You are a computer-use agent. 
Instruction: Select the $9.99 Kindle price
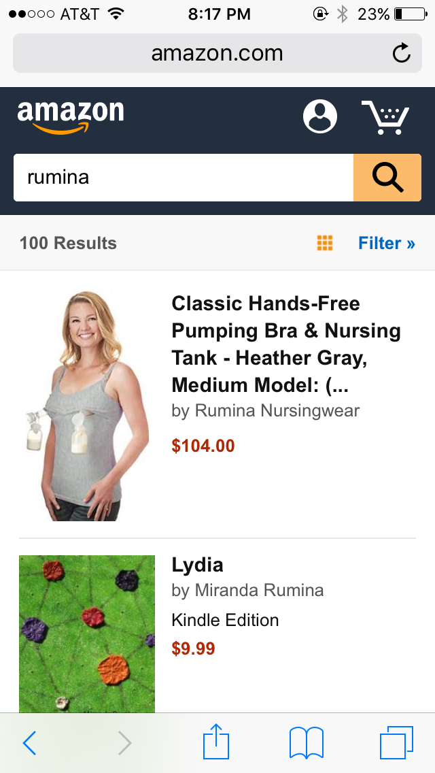193,648
